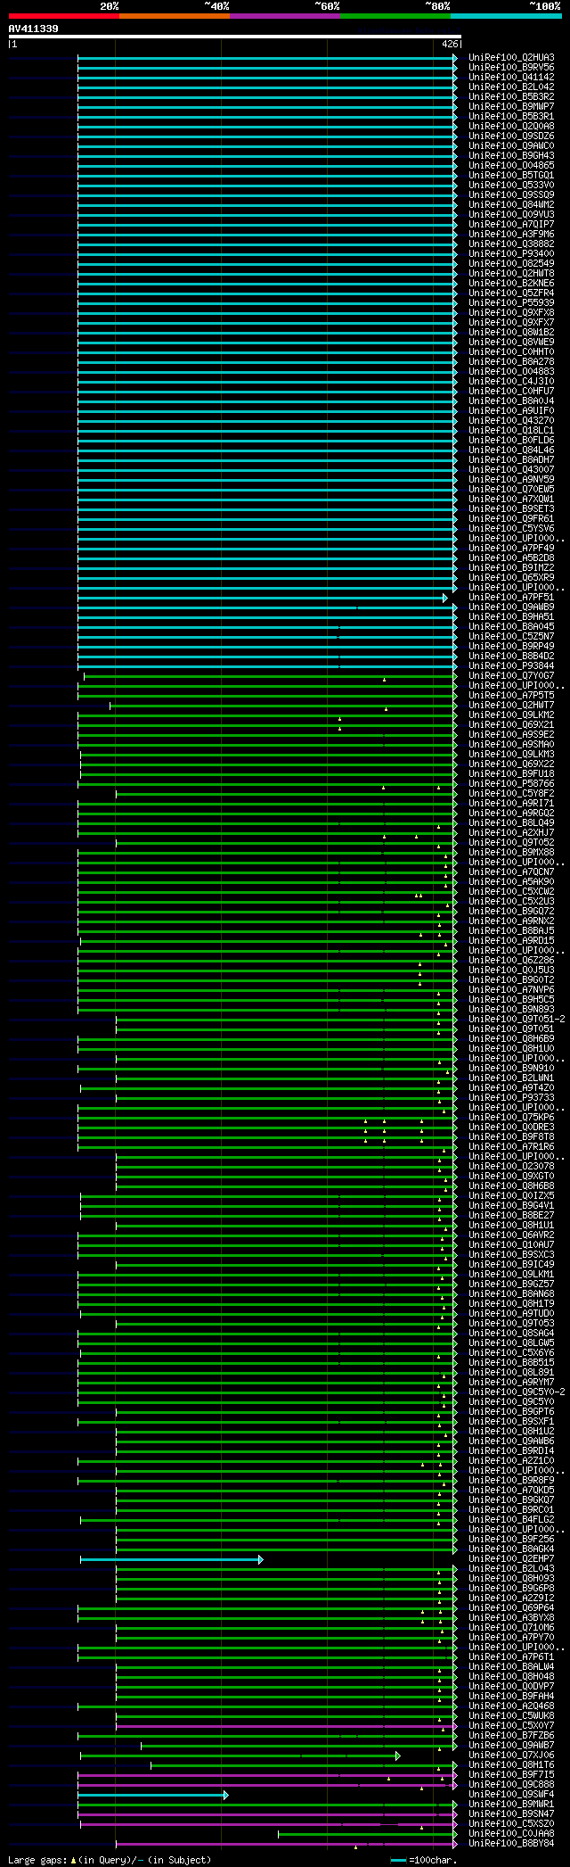The width and height of the screenshot is (570, 1867).
Task: Click the orange ~40% identity legend segment
Action: tap(175, 16)
